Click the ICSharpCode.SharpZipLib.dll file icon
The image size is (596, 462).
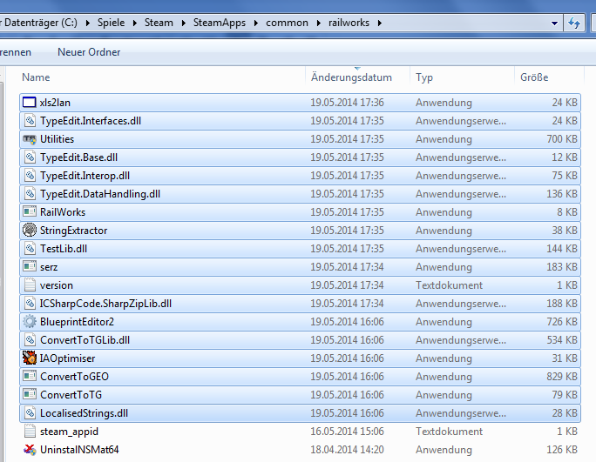30,304
